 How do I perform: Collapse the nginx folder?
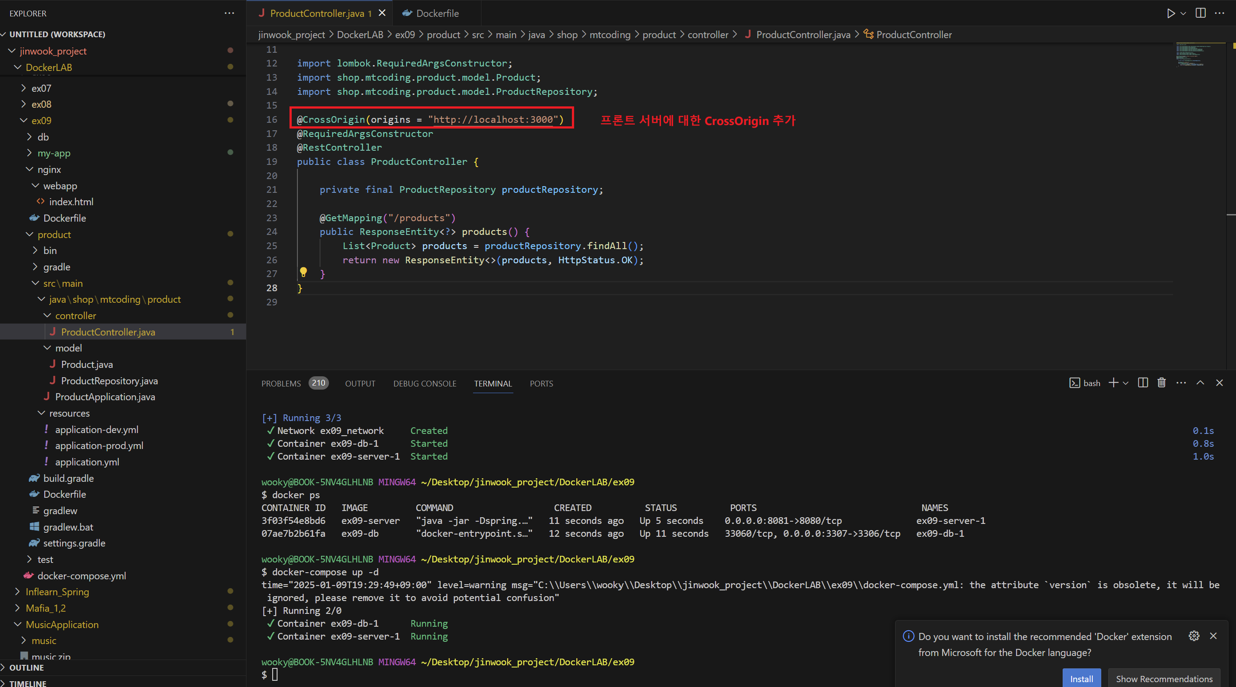point(48,169)
